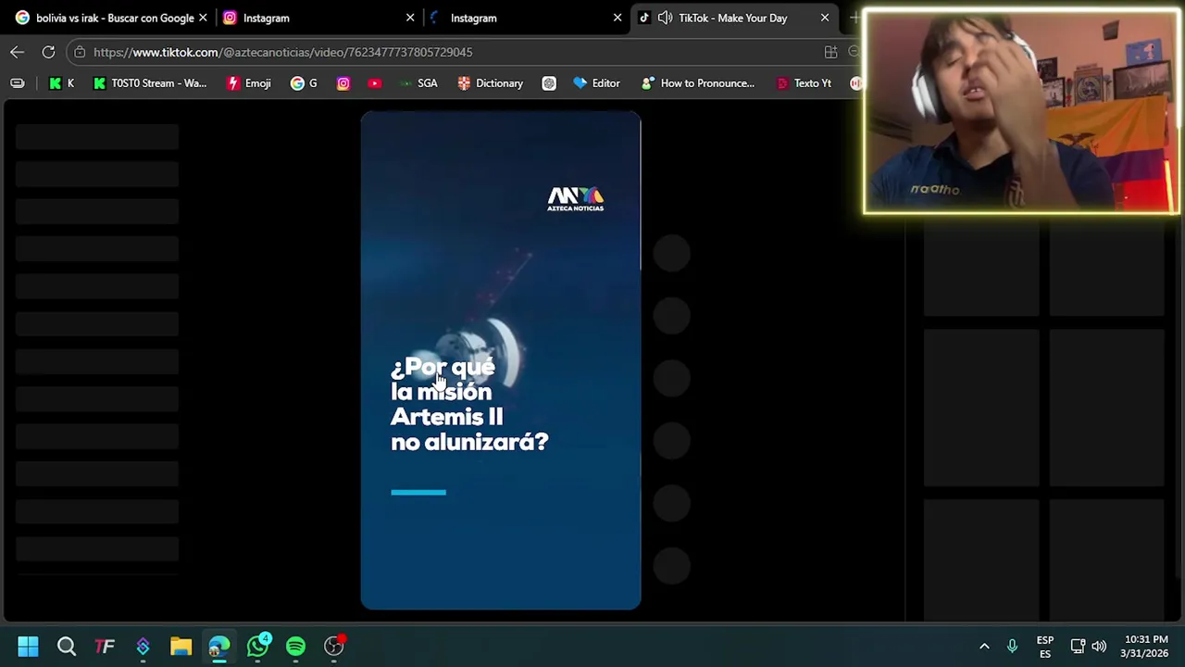The width and height of the screenshot is (1185, 667).
Task: Open the TF app on taskbar
Action: [105, 646]
